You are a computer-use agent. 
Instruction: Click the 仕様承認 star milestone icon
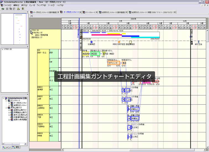pyautogui.click(x=91, y=42)
